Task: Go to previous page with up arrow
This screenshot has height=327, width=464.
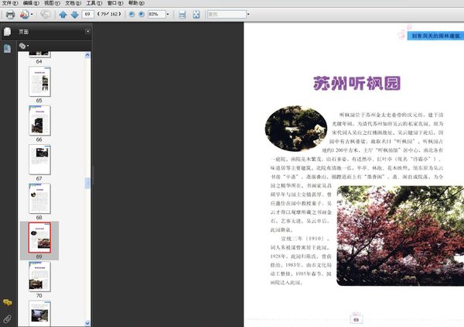Action: pos(63,14)
